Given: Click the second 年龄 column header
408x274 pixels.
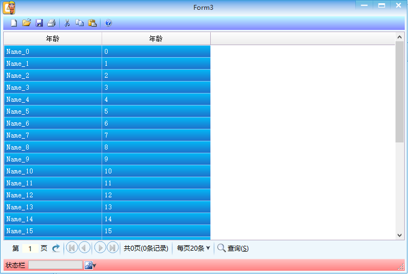Looking at the screenshot, I should [x=156, y=39].
